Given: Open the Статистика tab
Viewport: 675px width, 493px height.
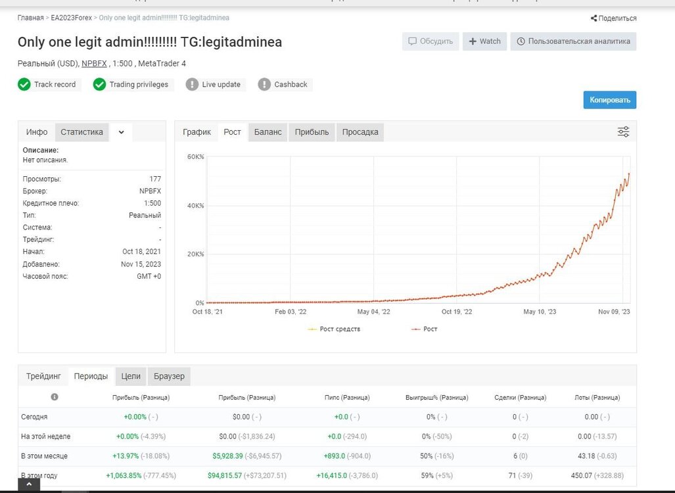Looking at the screenshot, I should [81, 132].
